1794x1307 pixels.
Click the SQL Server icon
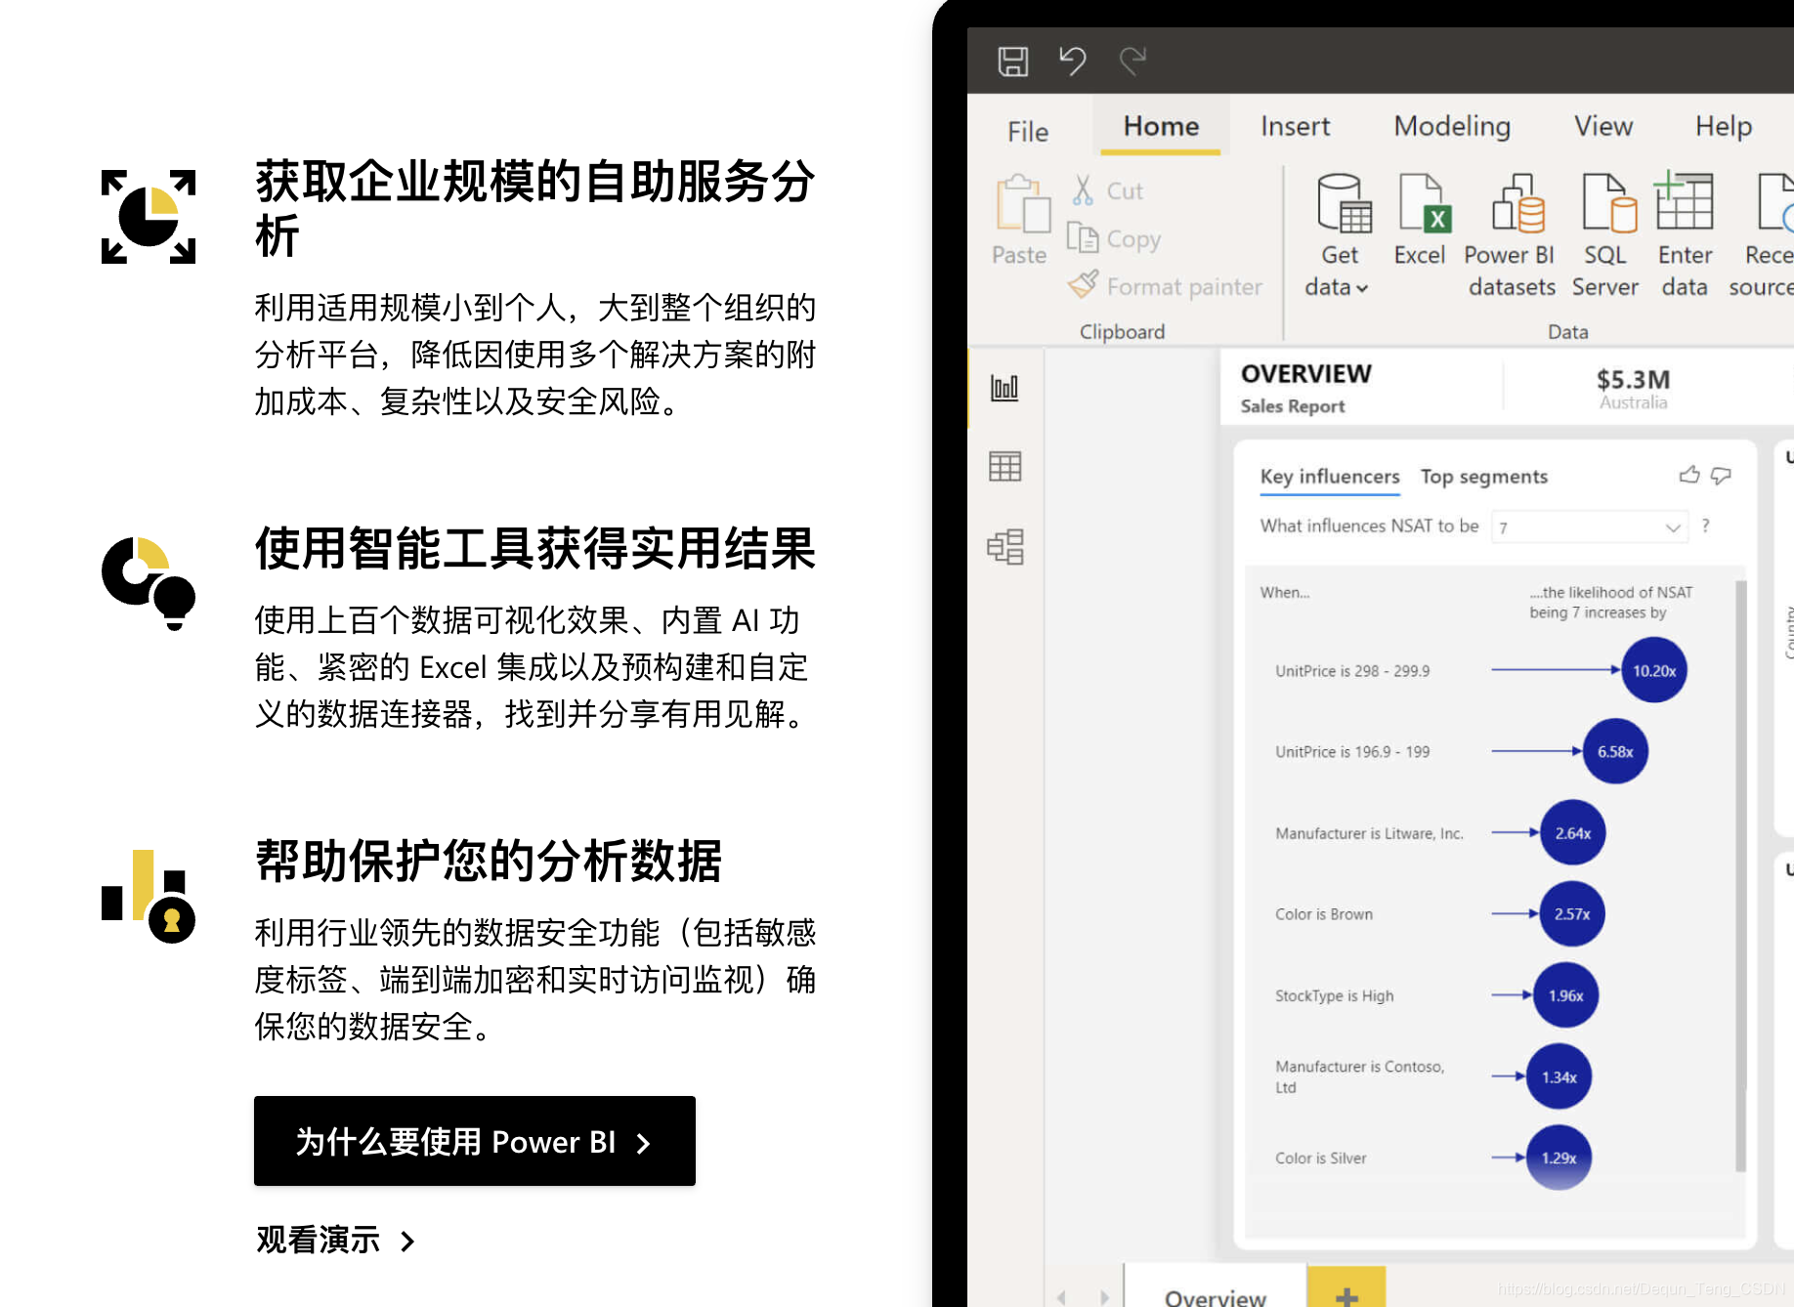(1609, 203)
